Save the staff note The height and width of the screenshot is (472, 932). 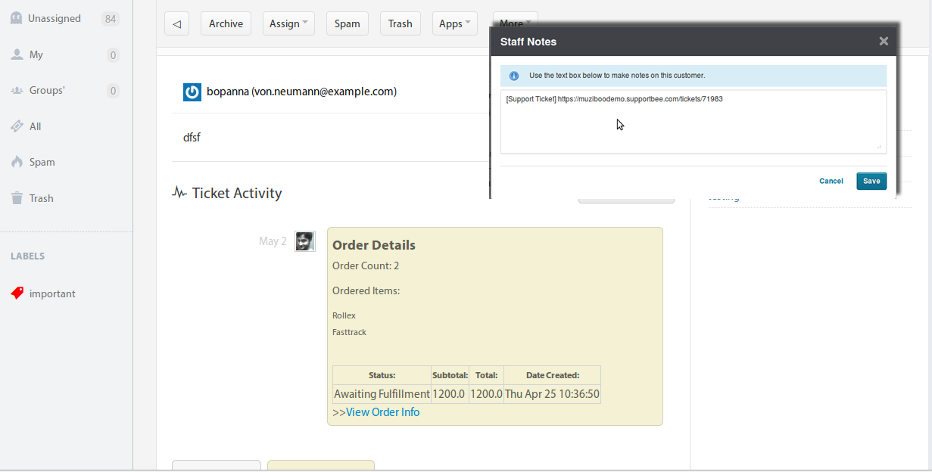tap(871, 181)
